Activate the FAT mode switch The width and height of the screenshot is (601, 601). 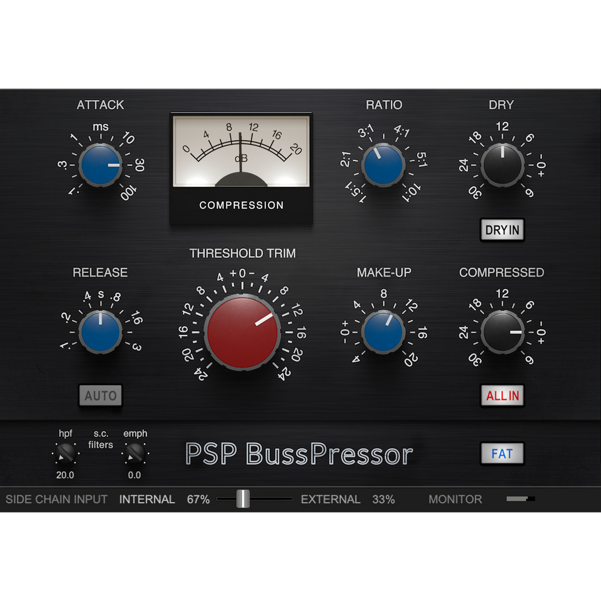pyautogui.click(x=502, y=454)
